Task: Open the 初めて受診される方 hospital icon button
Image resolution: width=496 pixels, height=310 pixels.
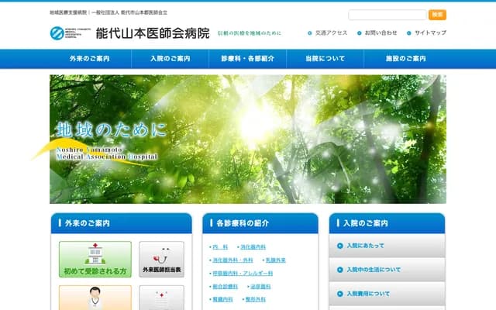Action: 95,260
